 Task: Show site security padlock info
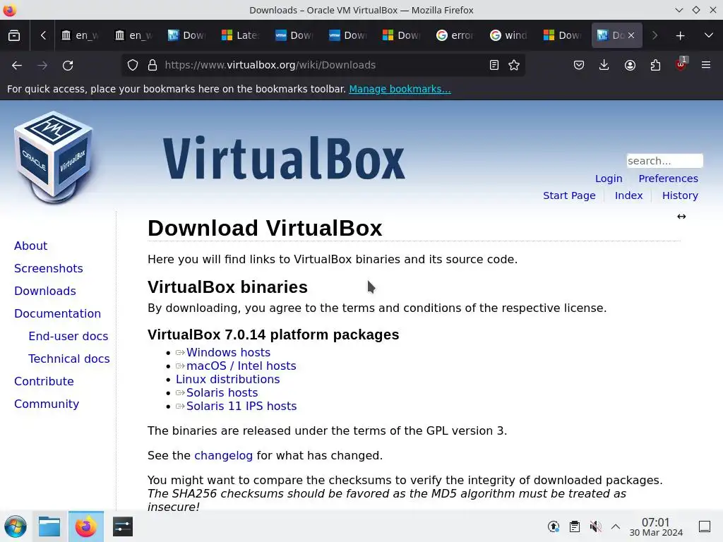(153, 66)
